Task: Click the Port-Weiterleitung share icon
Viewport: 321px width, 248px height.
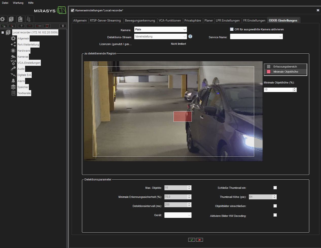Action: (13, 45)
